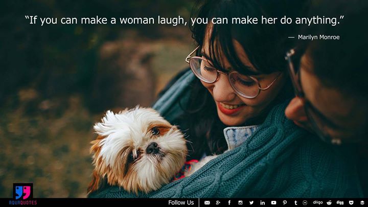
Task: Click the Marilyn Monroe attribution
Action: [x=318, y=37]
